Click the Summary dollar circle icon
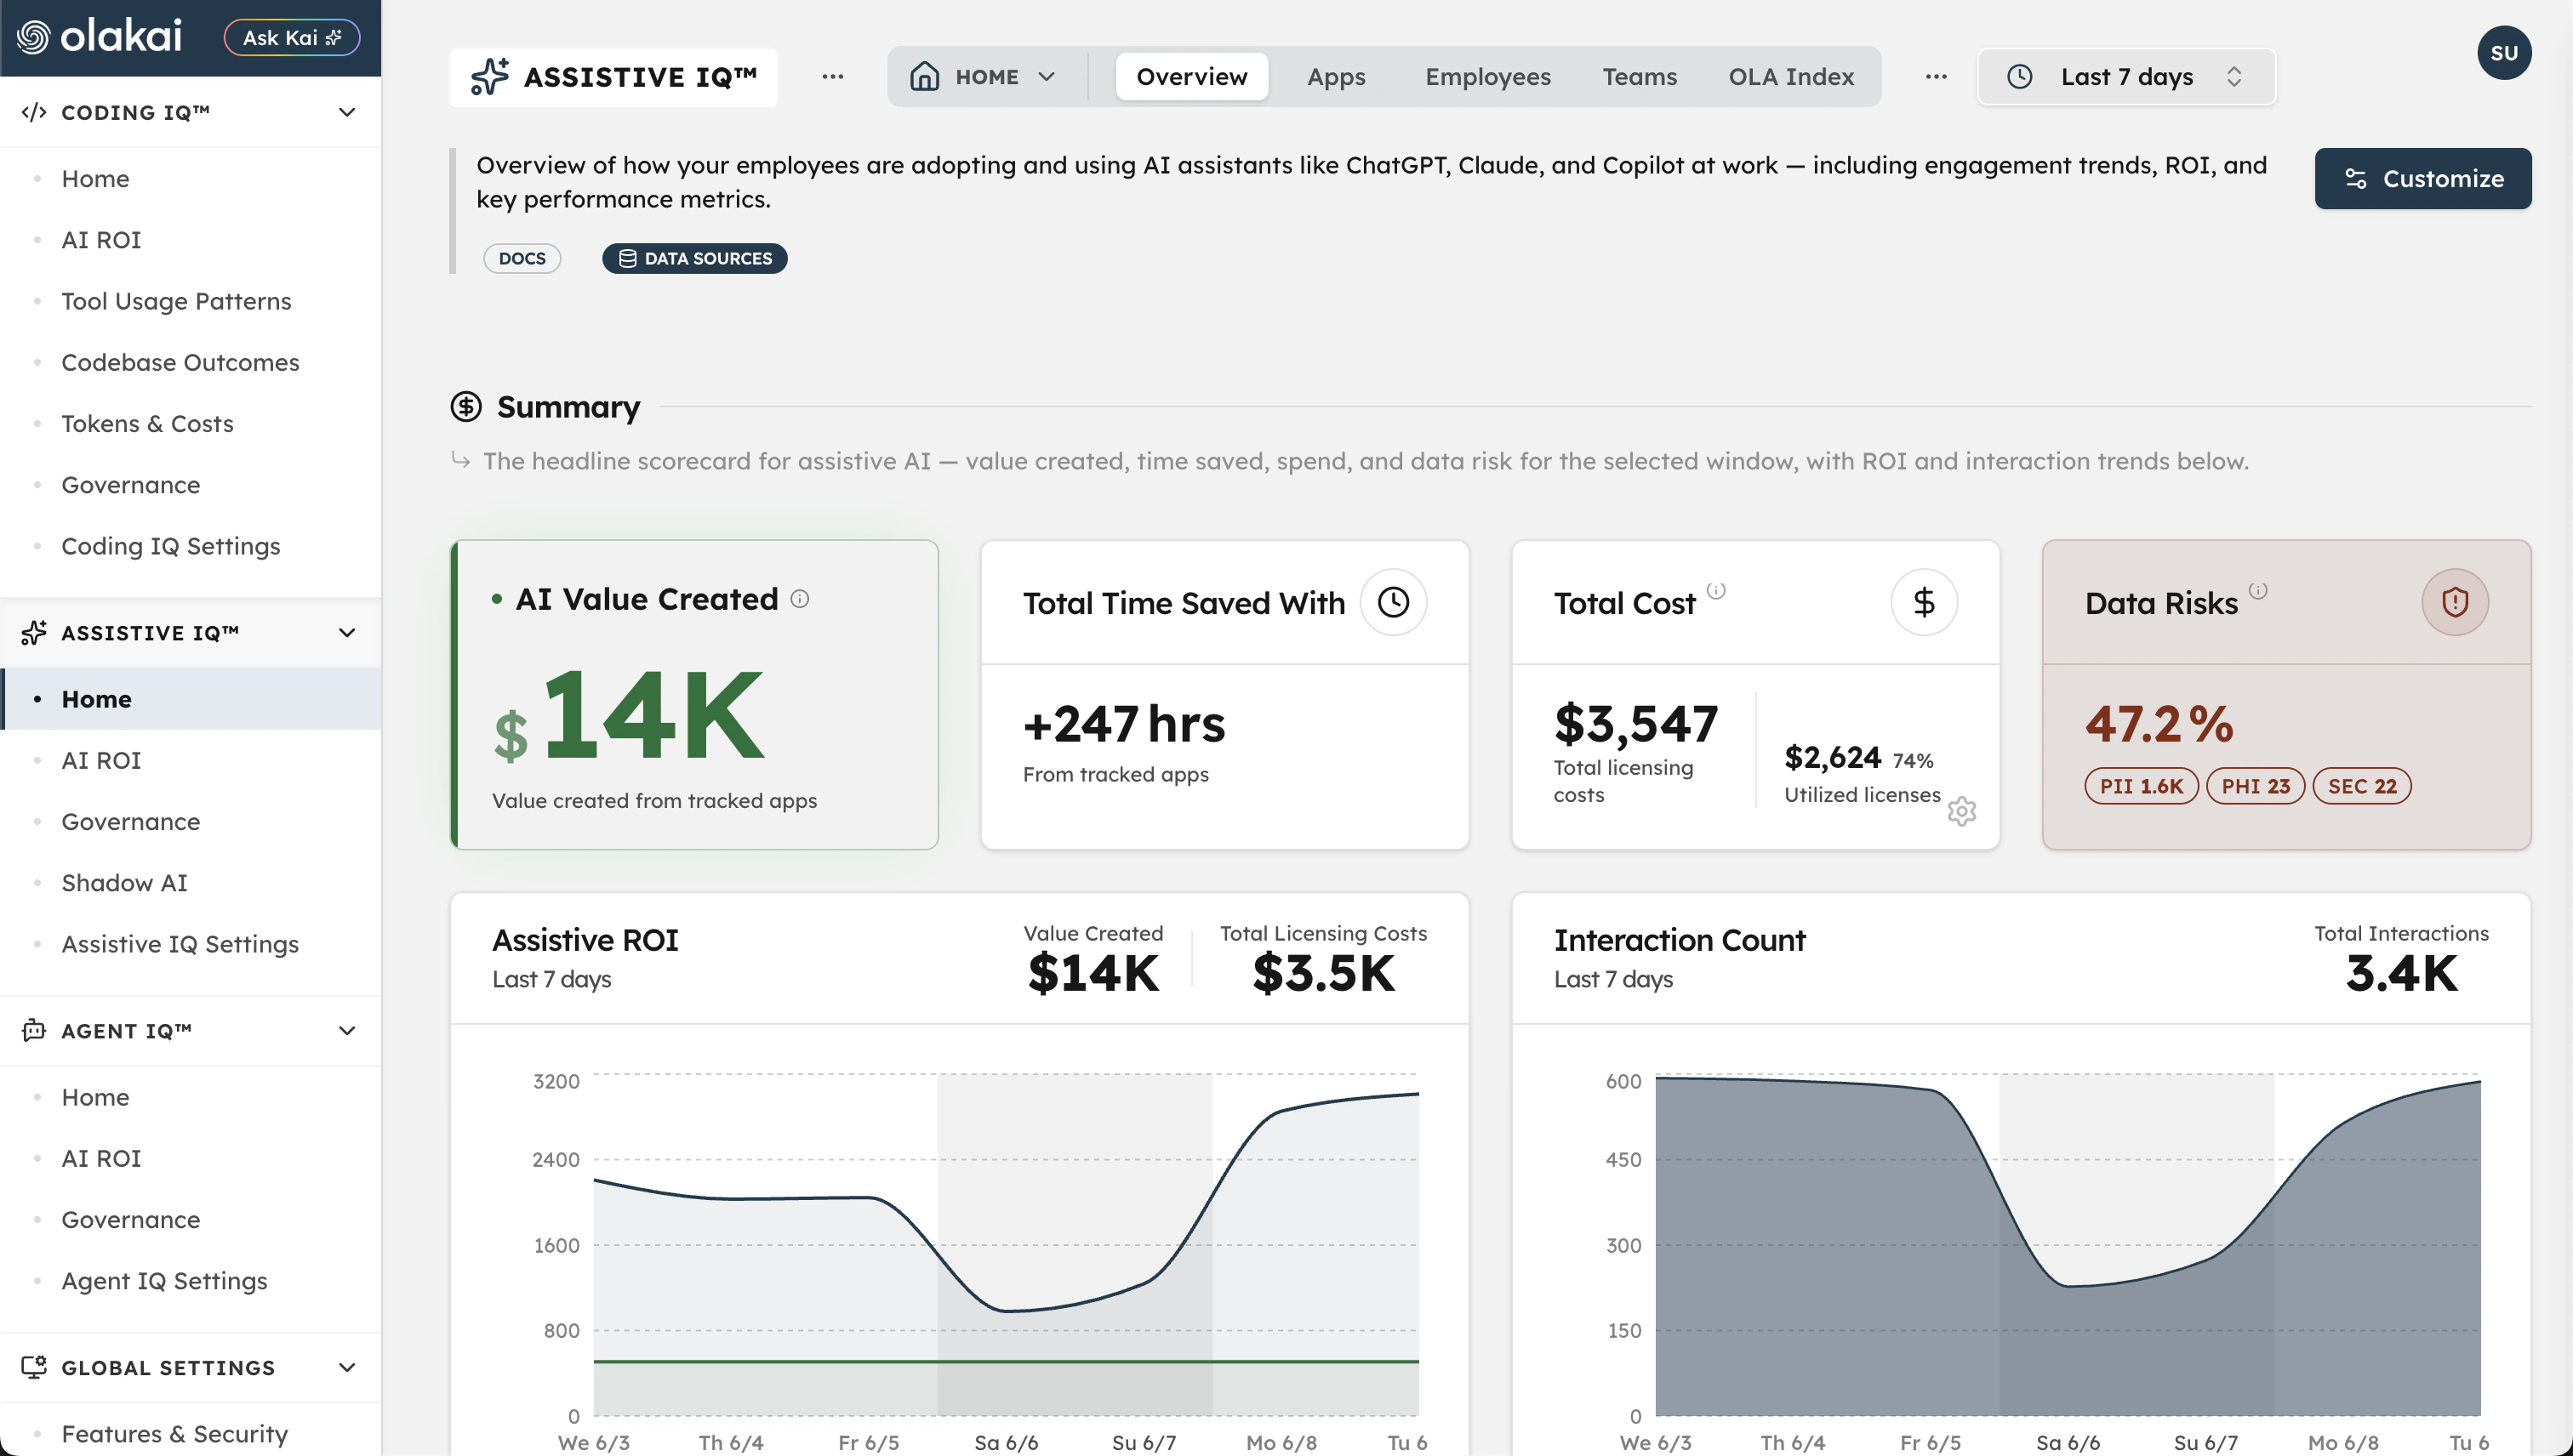The width and height of the screenshot is (2573, 1456). coord(466,406)
